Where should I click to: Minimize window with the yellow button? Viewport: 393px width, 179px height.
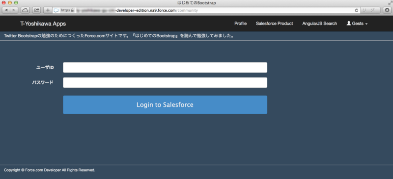(x=10, y=3)
